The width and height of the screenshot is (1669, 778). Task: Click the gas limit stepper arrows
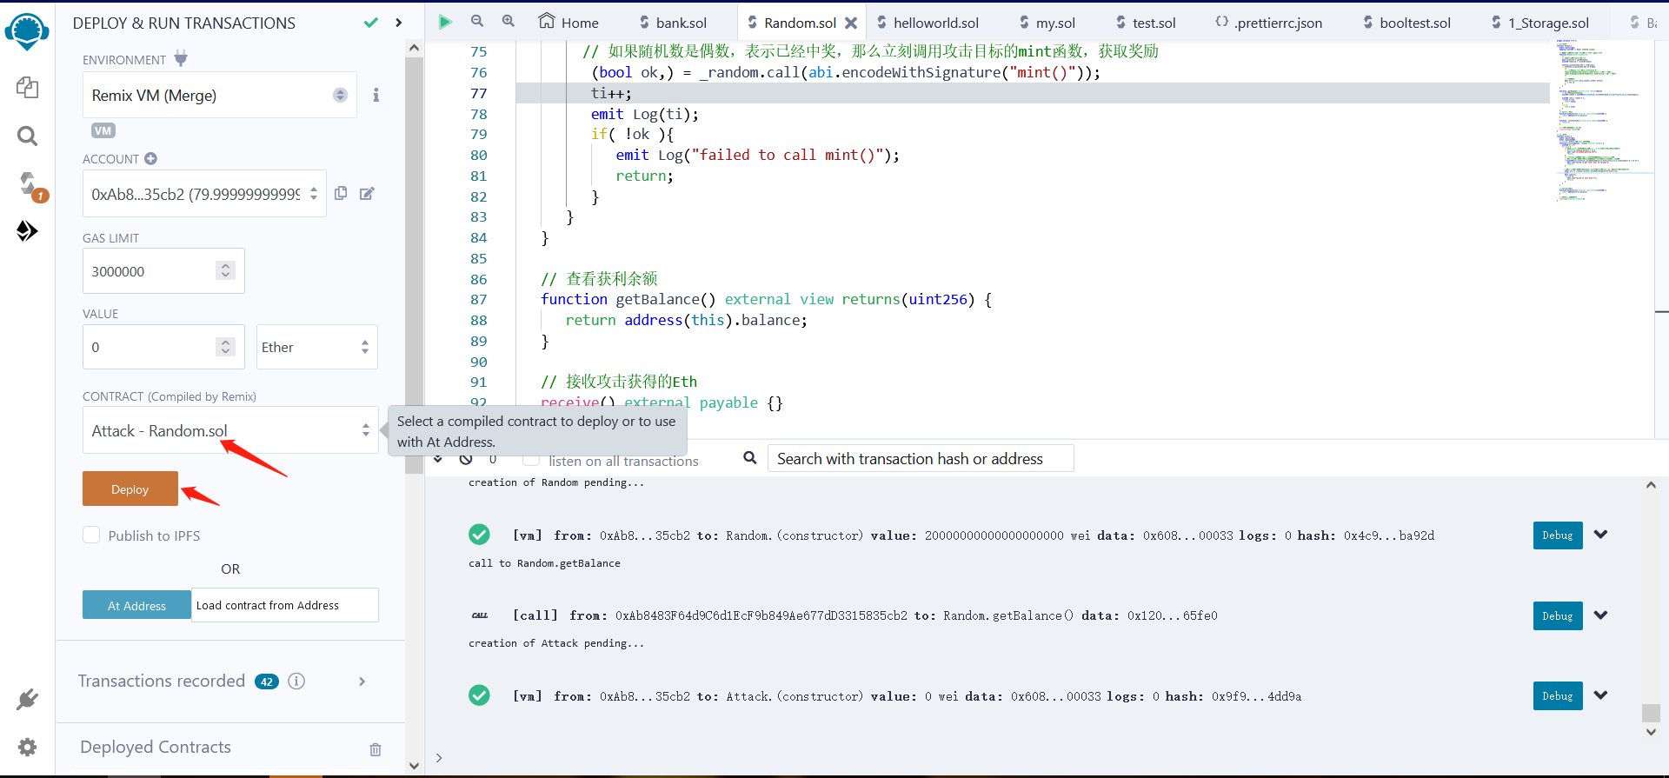[x=225, y=270]
